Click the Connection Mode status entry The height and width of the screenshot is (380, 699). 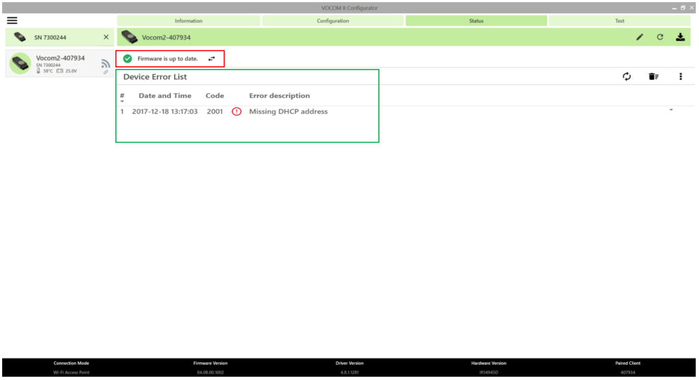click(x=71, y=368)
